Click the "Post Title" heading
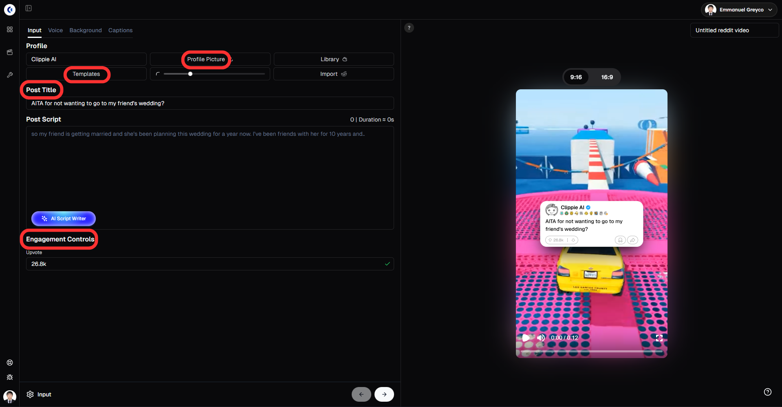782x407 pixels. click(x=41, y=90)
